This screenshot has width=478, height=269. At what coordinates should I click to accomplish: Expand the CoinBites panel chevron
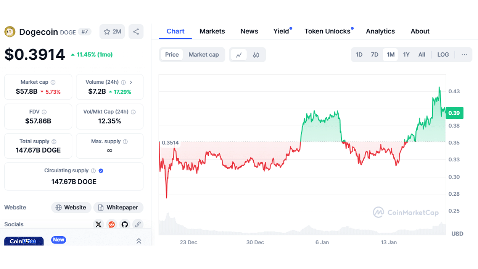(139, 241)
